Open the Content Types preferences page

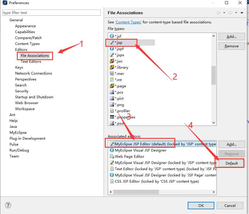27,44
